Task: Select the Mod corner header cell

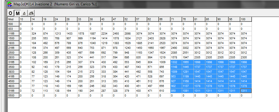Action: point(13,19)
